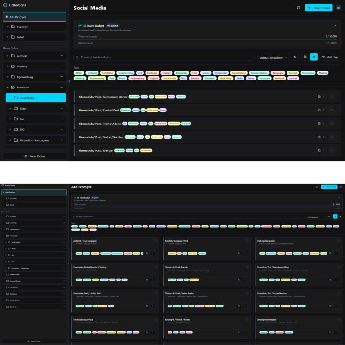Open the Multi-Tags filter
The image size is (345, 345).
(x=330, y=57)
